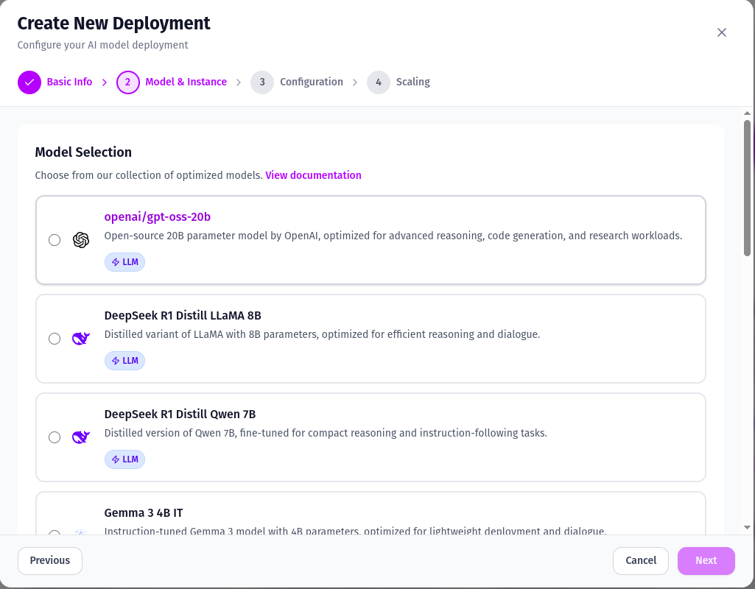Click the scrollbar up arrow

pos(747,113)
